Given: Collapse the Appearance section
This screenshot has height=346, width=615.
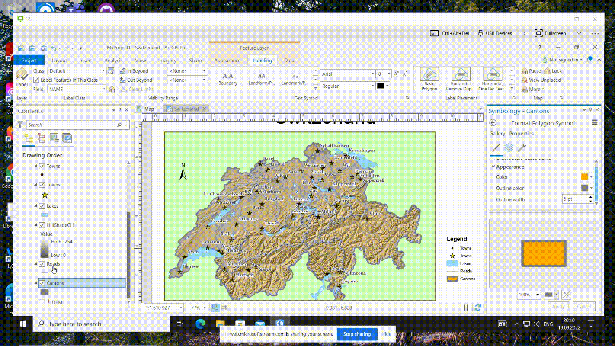Looking at the screenshot, I should [493, 167].
